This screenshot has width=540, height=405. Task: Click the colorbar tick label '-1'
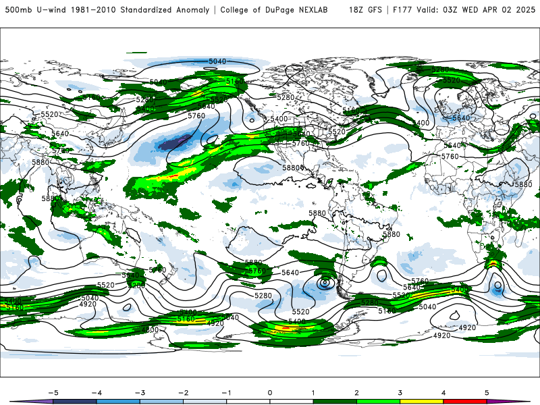(x=226, y=393)
